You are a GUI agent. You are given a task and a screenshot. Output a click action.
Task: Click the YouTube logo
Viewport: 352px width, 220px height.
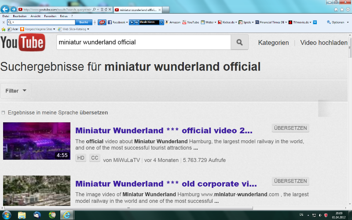click(22, 43)
